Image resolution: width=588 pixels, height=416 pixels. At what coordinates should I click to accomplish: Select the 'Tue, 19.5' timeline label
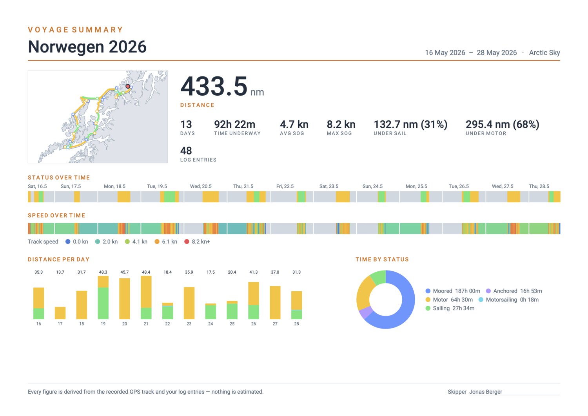(x=157, y=186)
